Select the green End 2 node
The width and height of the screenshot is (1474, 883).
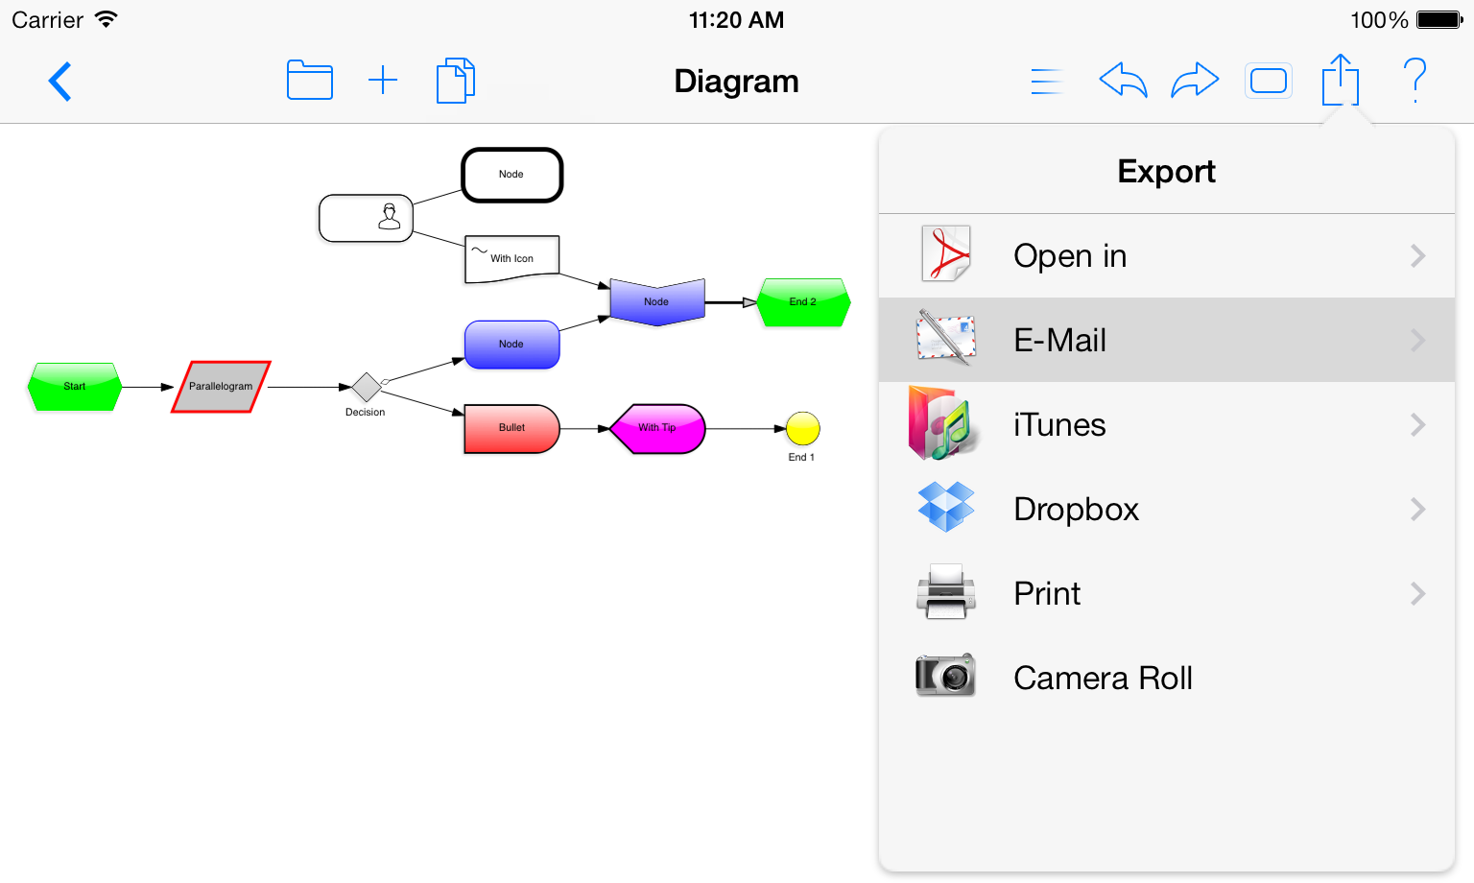[803, 302]
